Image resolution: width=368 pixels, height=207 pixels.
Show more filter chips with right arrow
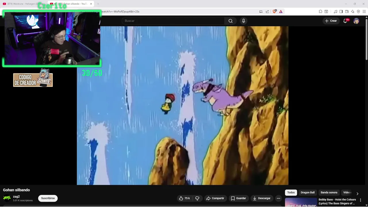point(357,193)
